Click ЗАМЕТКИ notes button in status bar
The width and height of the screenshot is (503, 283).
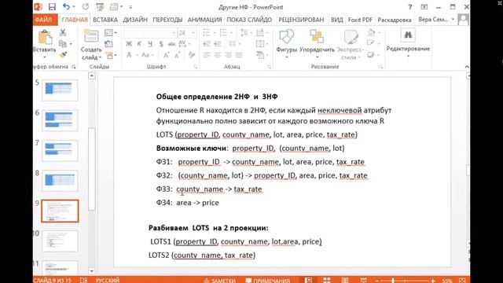tap(219, 281)
